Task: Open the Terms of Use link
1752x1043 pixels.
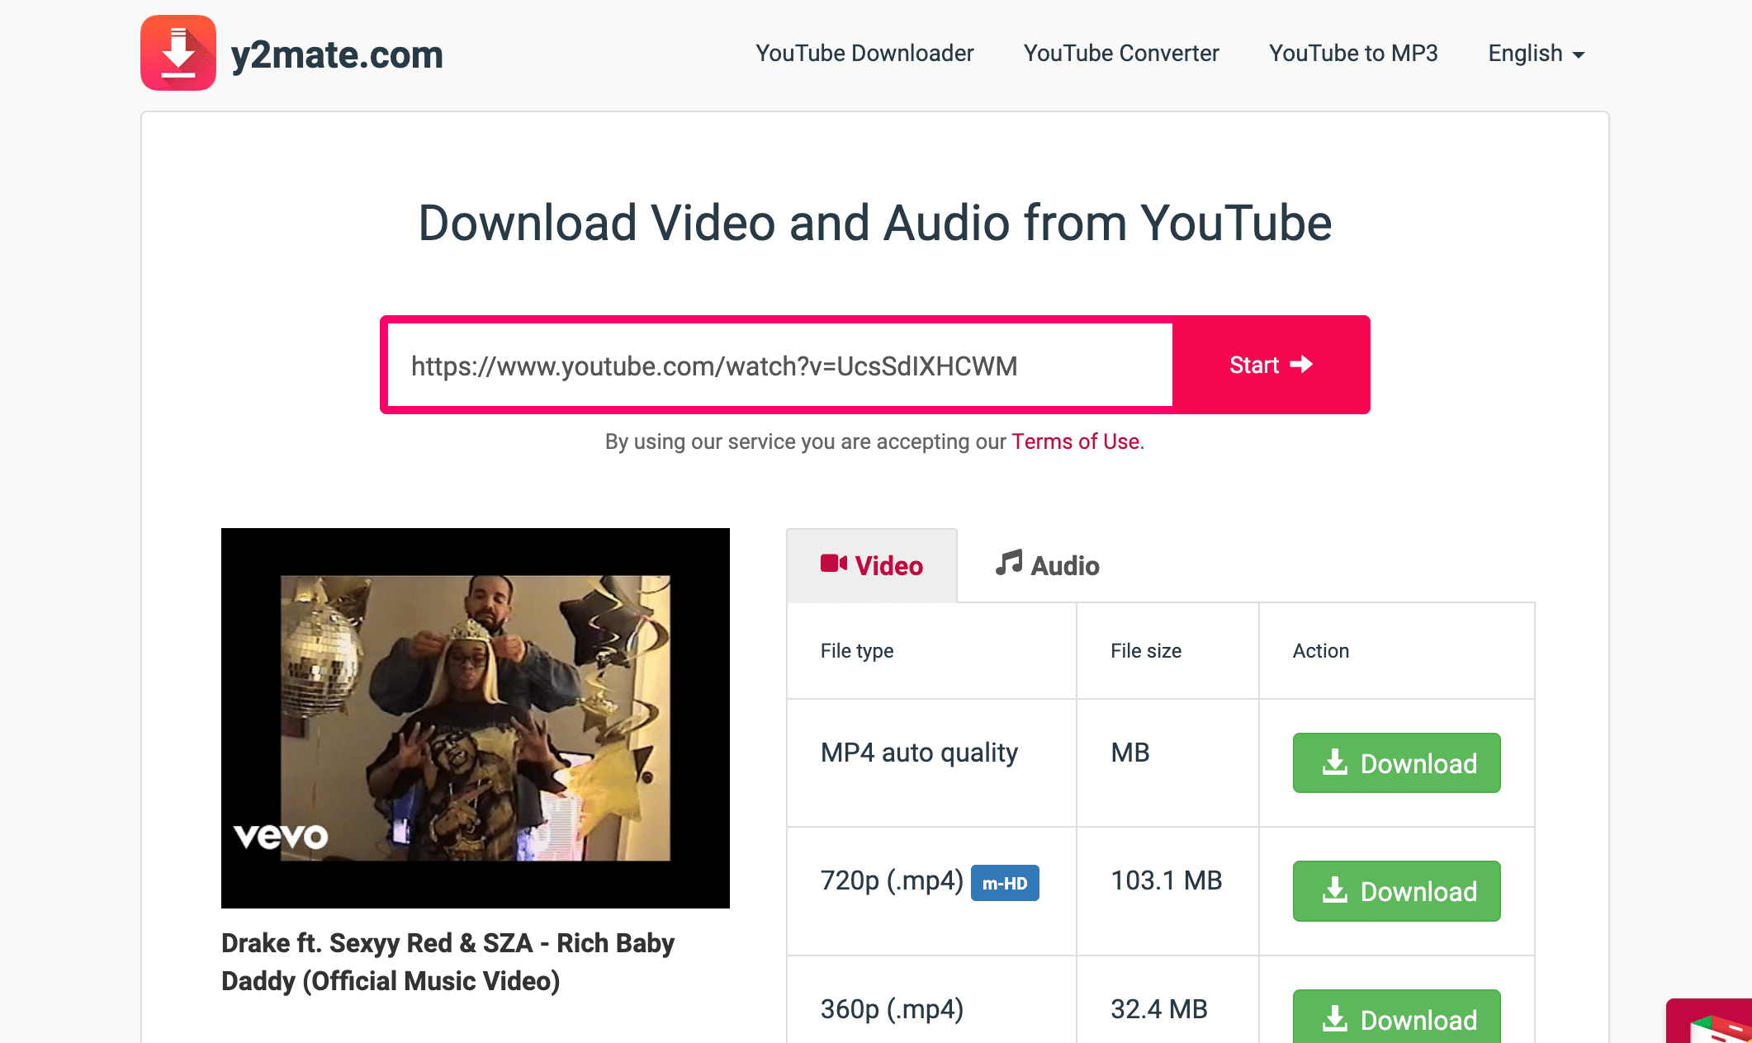Action: tap(1075, 441)
